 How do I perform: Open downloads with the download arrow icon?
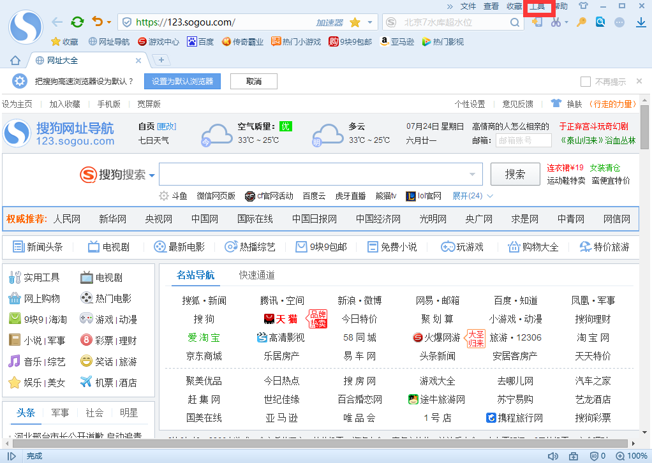click(x=641, y=22)
